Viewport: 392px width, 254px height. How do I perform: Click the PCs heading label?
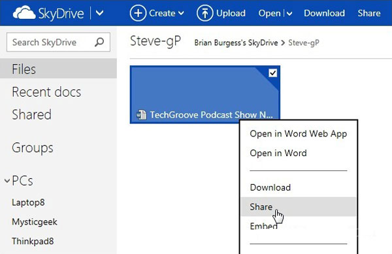coord(22,181)
